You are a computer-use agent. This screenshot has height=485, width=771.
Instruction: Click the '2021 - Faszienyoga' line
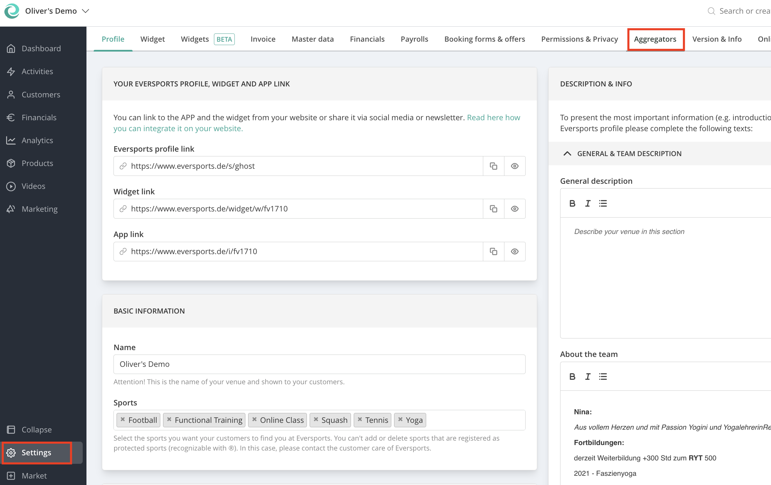605,473
